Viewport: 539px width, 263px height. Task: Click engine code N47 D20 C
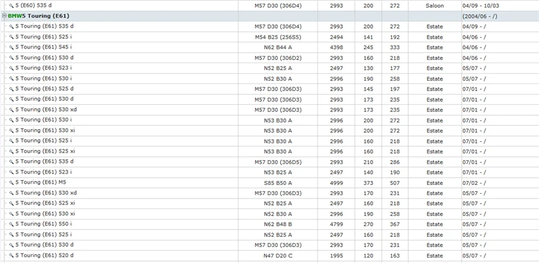pos(278,256)
